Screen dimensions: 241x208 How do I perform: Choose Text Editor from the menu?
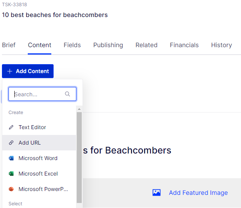coord(39,127)
